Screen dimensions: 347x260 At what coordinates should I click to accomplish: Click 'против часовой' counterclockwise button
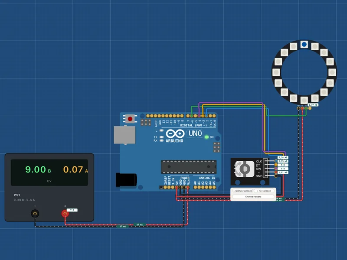pyautogui.click(x=243, y=191)
